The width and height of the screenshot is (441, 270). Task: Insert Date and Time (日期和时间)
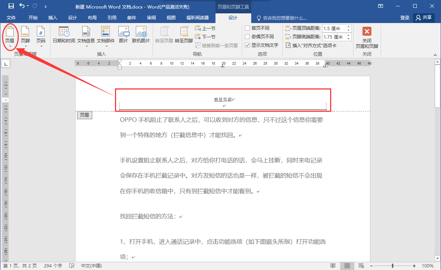pyautogui.click(x=64, y=35)
